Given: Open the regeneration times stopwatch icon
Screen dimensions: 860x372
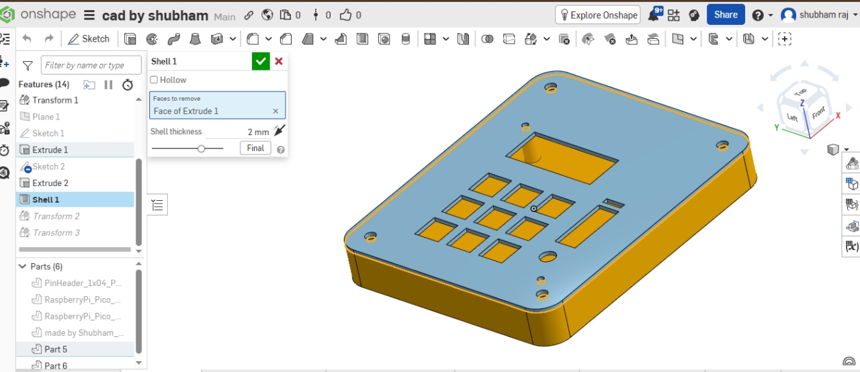Looking at the screenshot, I should coord(128,85).
